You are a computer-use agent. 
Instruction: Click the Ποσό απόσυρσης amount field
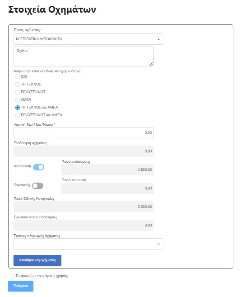point(107,170)
